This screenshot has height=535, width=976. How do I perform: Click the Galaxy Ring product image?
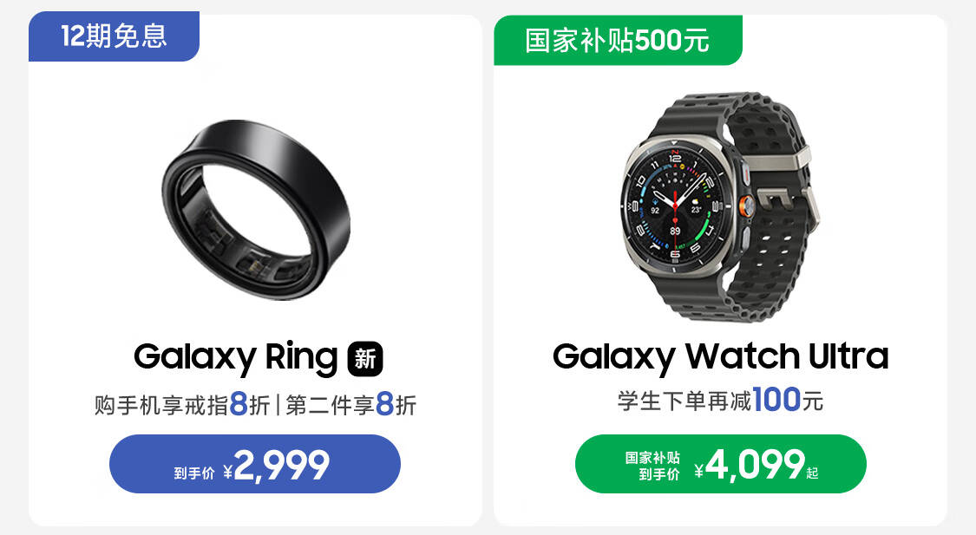[256, 210]
